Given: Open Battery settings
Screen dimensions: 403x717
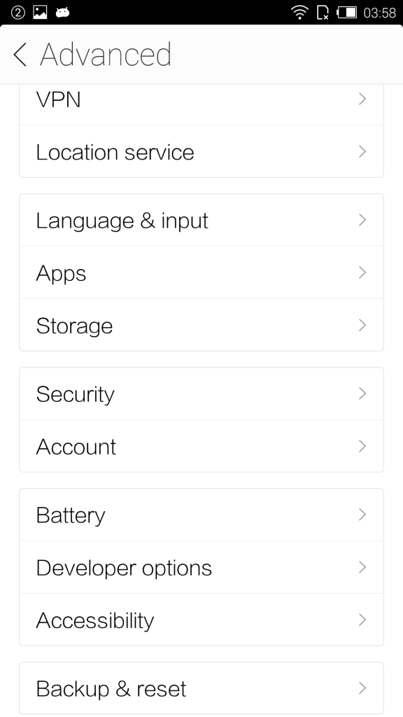Looking at the screenshot, I should point(201,515).
